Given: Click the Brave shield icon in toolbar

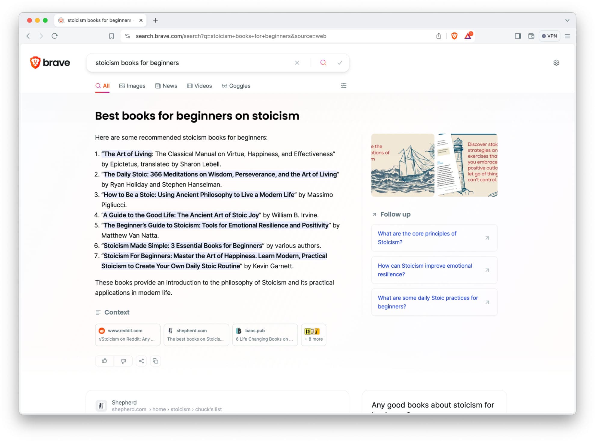Looking at the screenshot, I should click(454, 36).
